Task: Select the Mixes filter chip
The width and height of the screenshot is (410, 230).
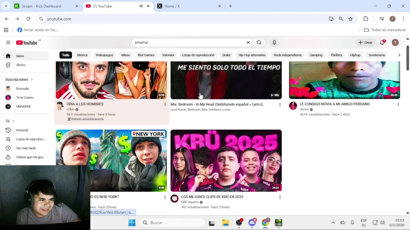Action: [126, 55]
